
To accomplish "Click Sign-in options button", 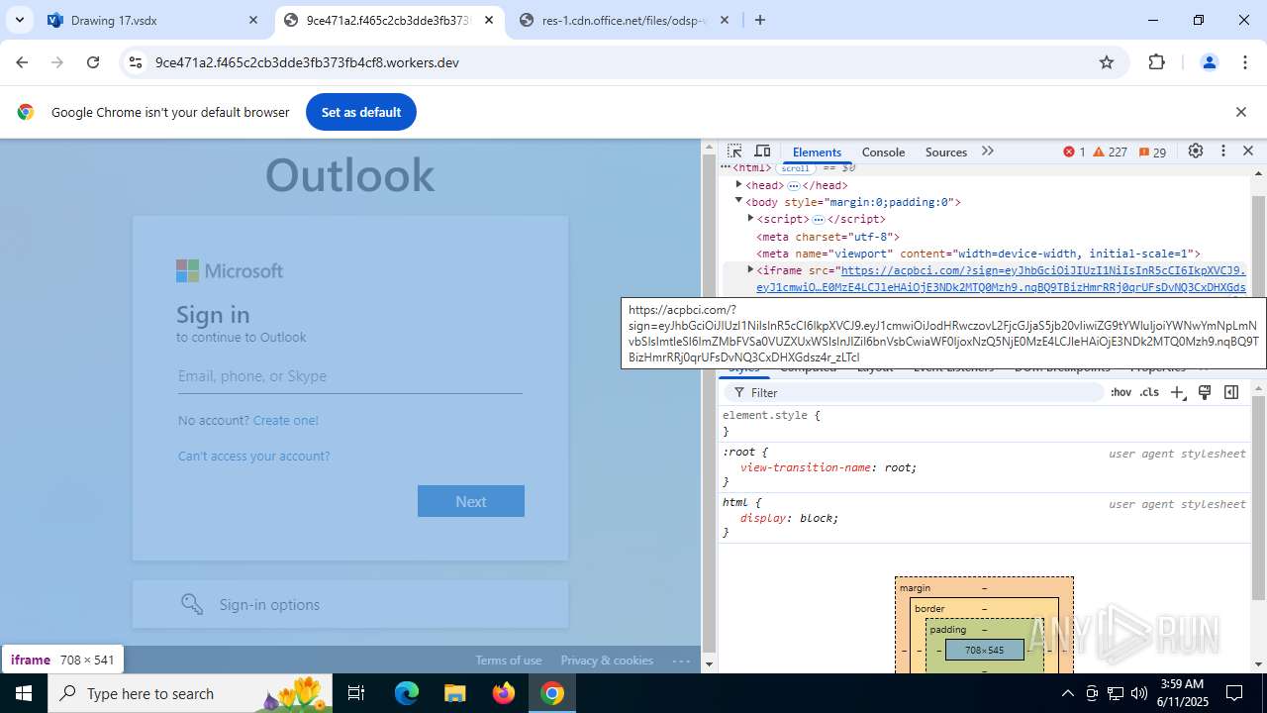I will coord(350,604).
